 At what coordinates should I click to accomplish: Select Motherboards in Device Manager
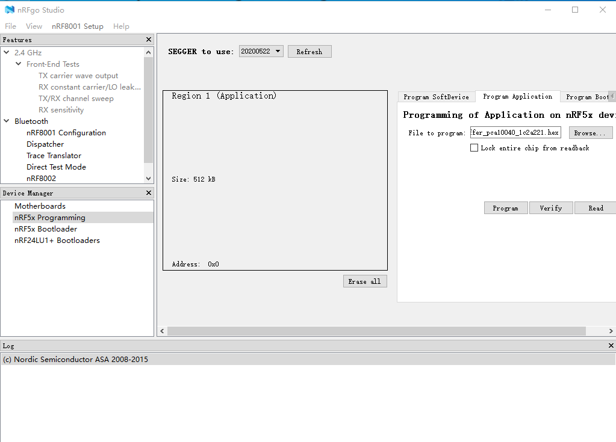click(x=40, y=206)
